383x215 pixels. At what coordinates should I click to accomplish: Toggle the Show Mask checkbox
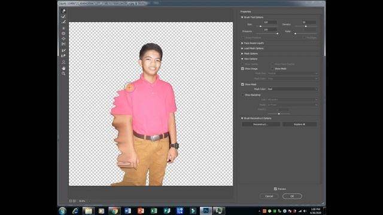(242, 84)
